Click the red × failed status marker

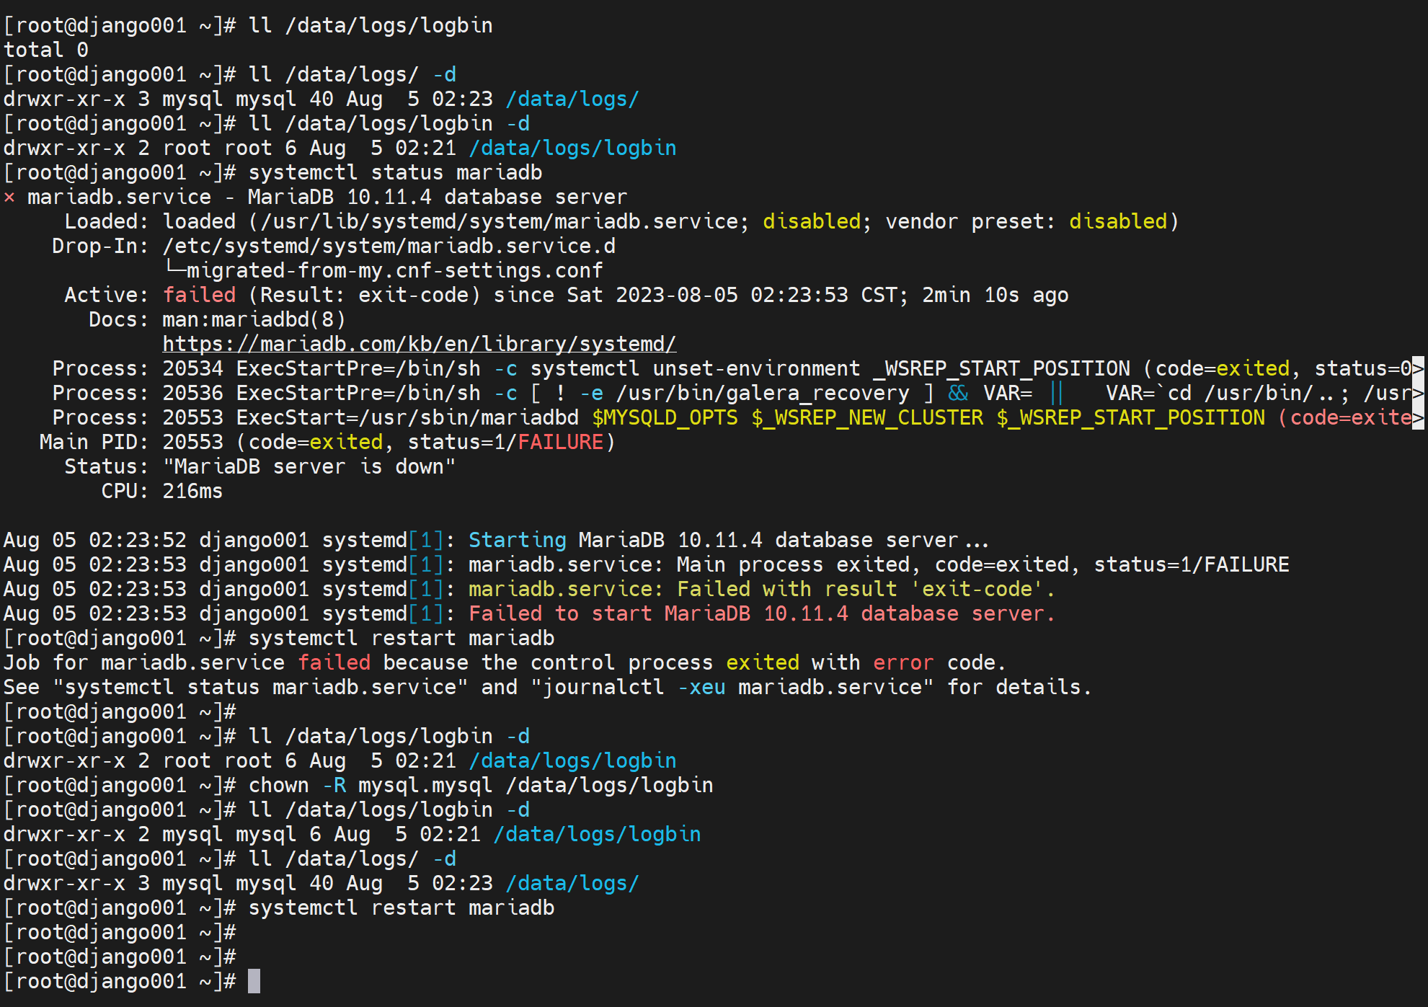[x=9, y=197]
